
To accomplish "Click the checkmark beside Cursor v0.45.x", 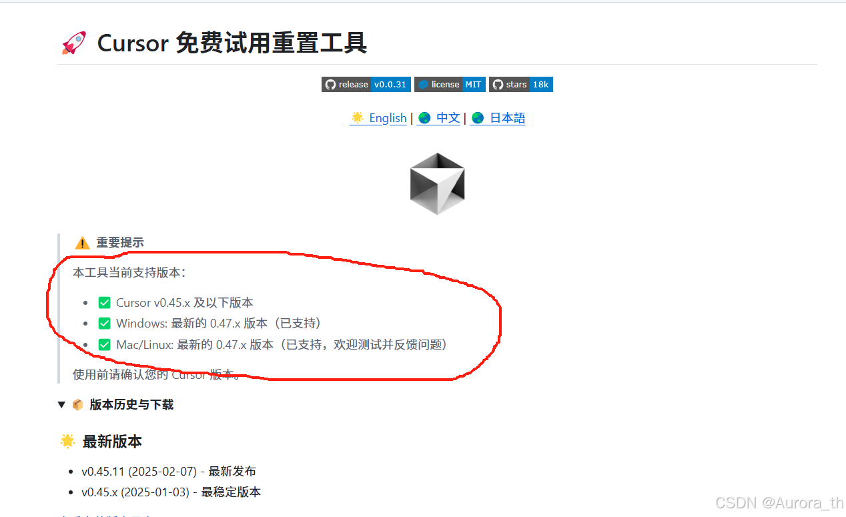I will (x=104, y=303).
